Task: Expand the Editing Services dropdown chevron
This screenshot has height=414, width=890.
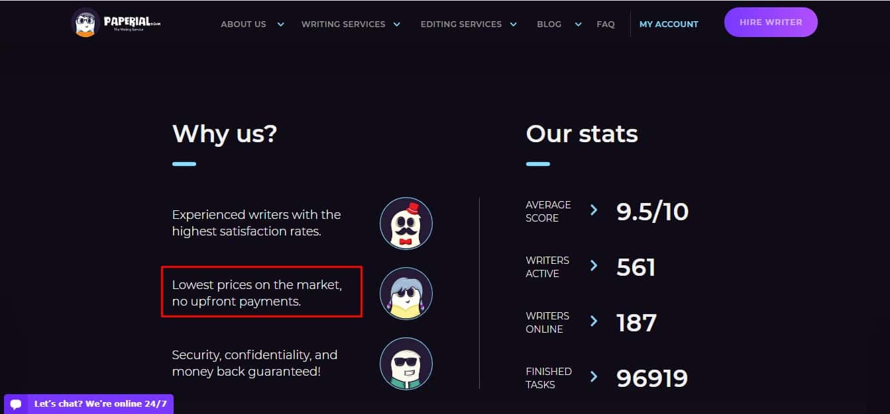Action: 513,24
